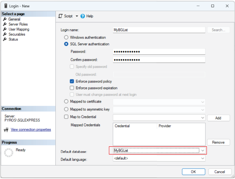Expand the Default language dropdown
Screen dimensions: 235x179
point(203,158)
